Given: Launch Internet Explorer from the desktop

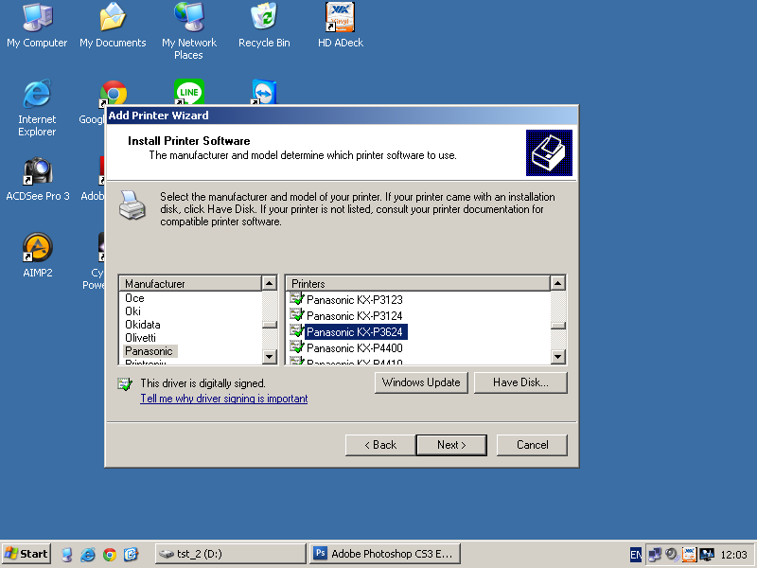Looking at the screenshot, I should tap(37, 108).
